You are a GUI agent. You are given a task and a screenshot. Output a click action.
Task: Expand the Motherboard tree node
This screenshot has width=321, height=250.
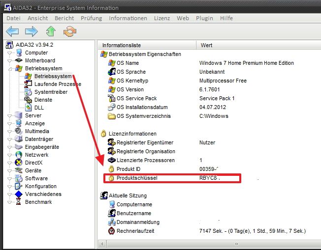[x=10, y=61]
